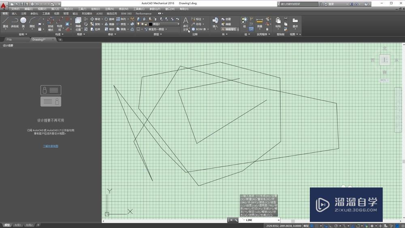Click the Measure (测量) tool

[x=260, y=22]
